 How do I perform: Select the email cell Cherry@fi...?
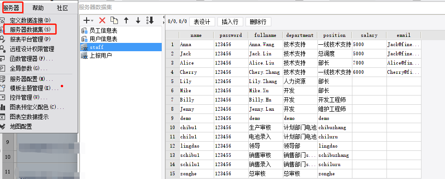coord(404,72)
